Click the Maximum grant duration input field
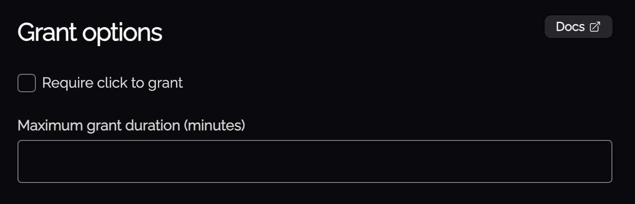 pos(315,161)
